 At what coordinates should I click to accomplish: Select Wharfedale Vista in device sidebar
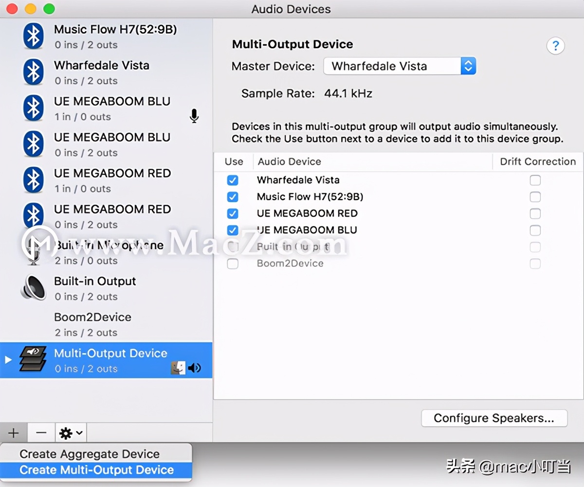click(106, 72)
